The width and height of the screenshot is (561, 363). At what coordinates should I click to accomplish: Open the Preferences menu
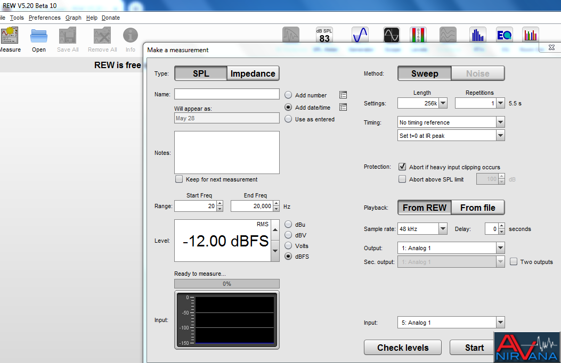(44, 18)
